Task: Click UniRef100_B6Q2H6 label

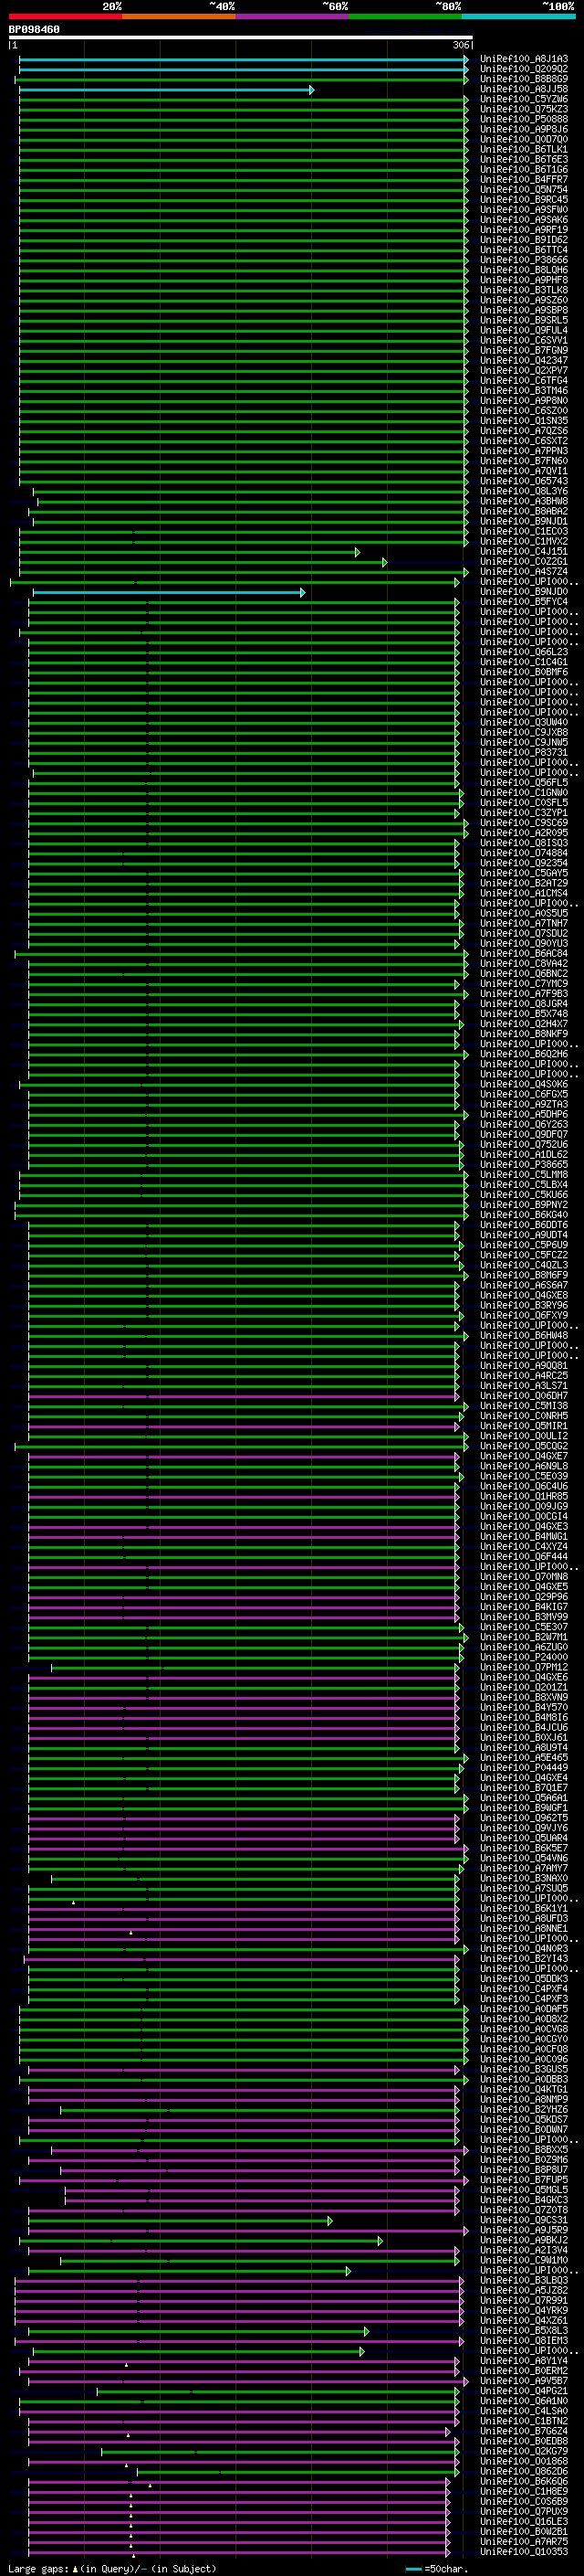Action: tap(524, 1054)
